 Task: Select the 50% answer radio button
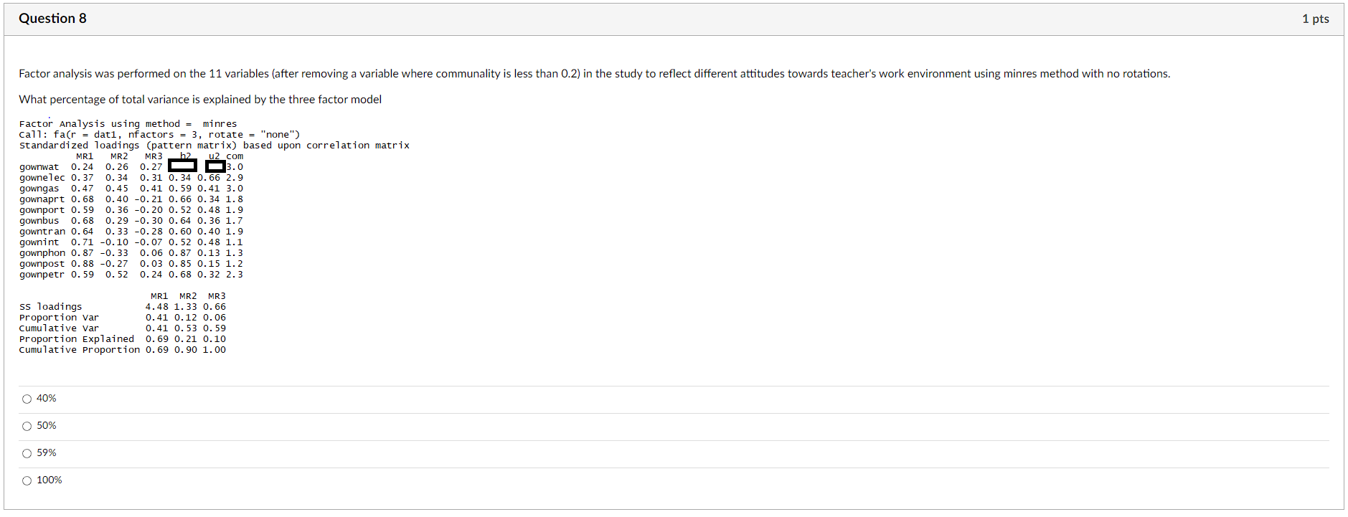27,425
